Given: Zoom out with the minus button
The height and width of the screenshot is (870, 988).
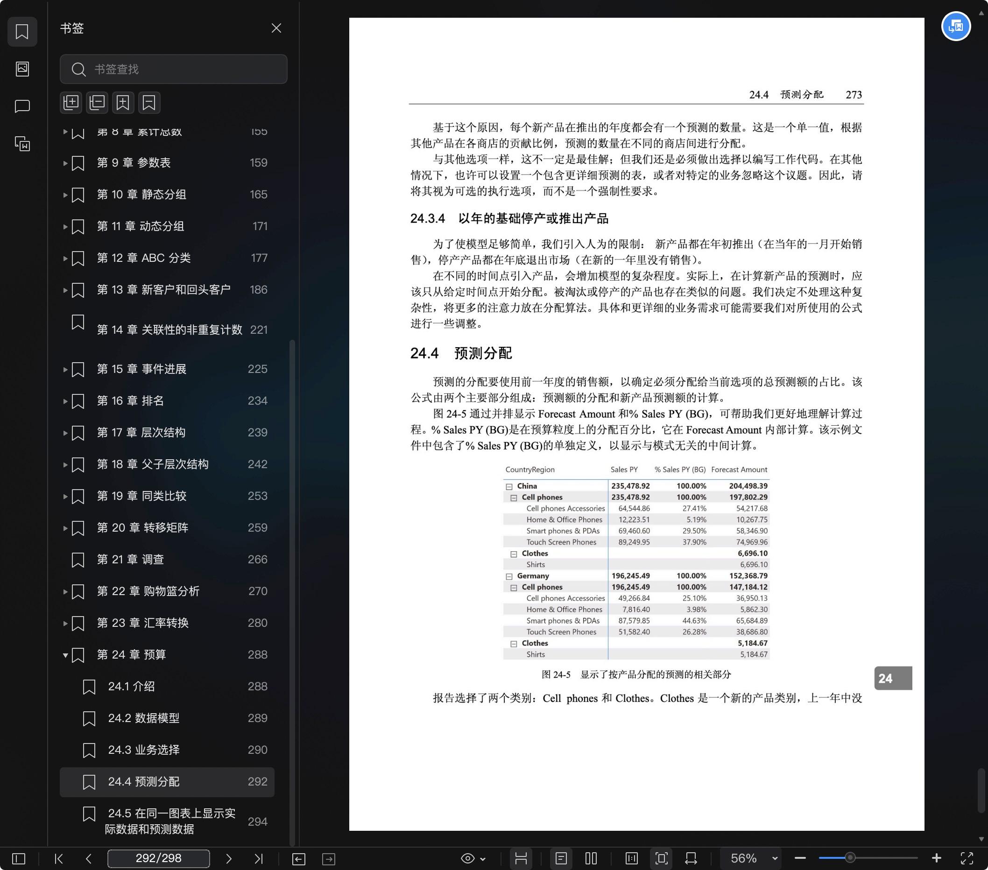Looking at the screenshot, I should tap(800, 858).
